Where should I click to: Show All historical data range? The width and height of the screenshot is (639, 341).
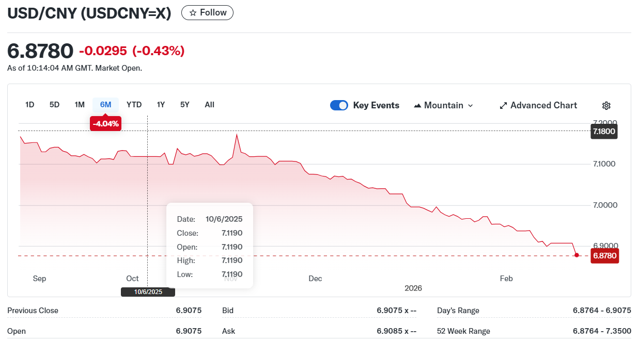[x=209, y=105]
